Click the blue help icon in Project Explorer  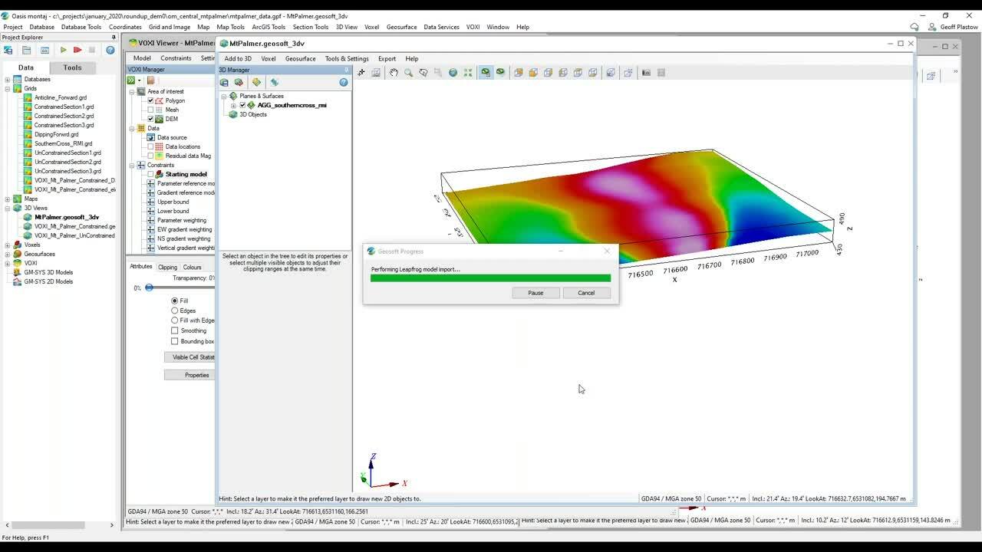coord(110,51)
